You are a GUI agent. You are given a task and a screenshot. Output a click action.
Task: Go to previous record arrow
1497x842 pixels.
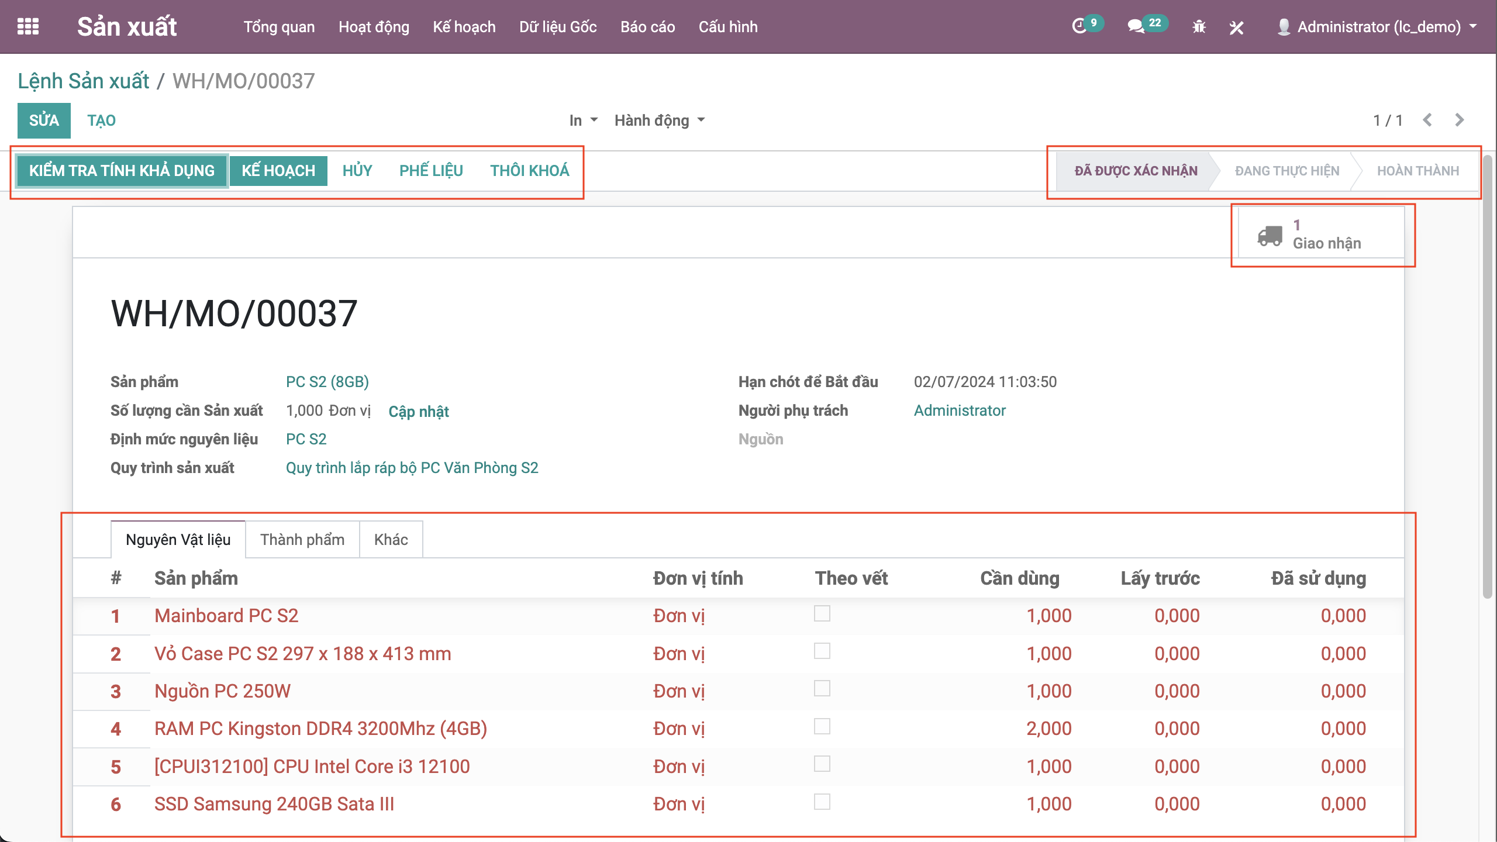coord(1427,120)
